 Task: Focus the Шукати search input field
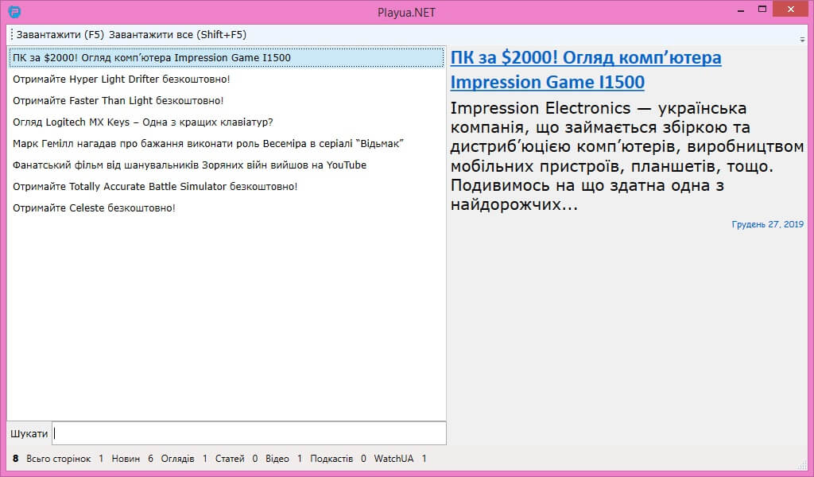coord(249,433)
